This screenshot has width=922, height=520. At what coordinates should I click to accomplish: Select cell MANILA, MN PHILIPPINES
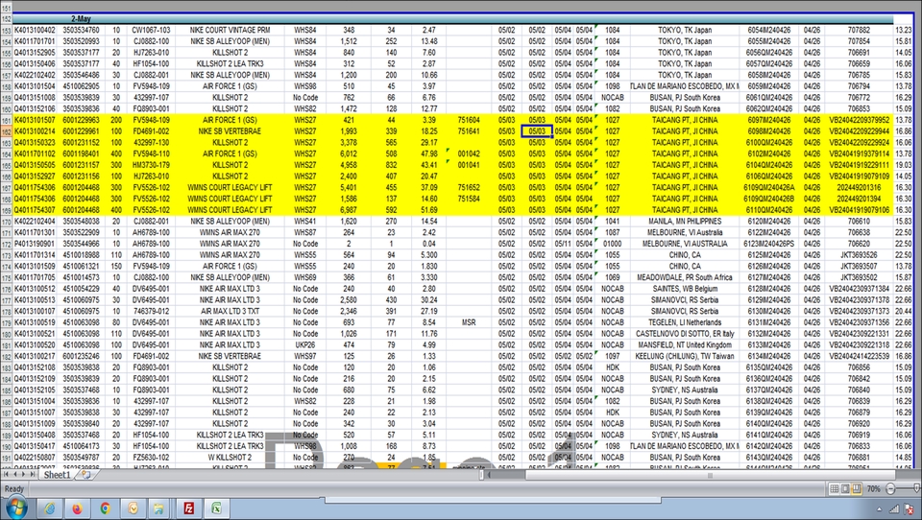pos(685,222)
